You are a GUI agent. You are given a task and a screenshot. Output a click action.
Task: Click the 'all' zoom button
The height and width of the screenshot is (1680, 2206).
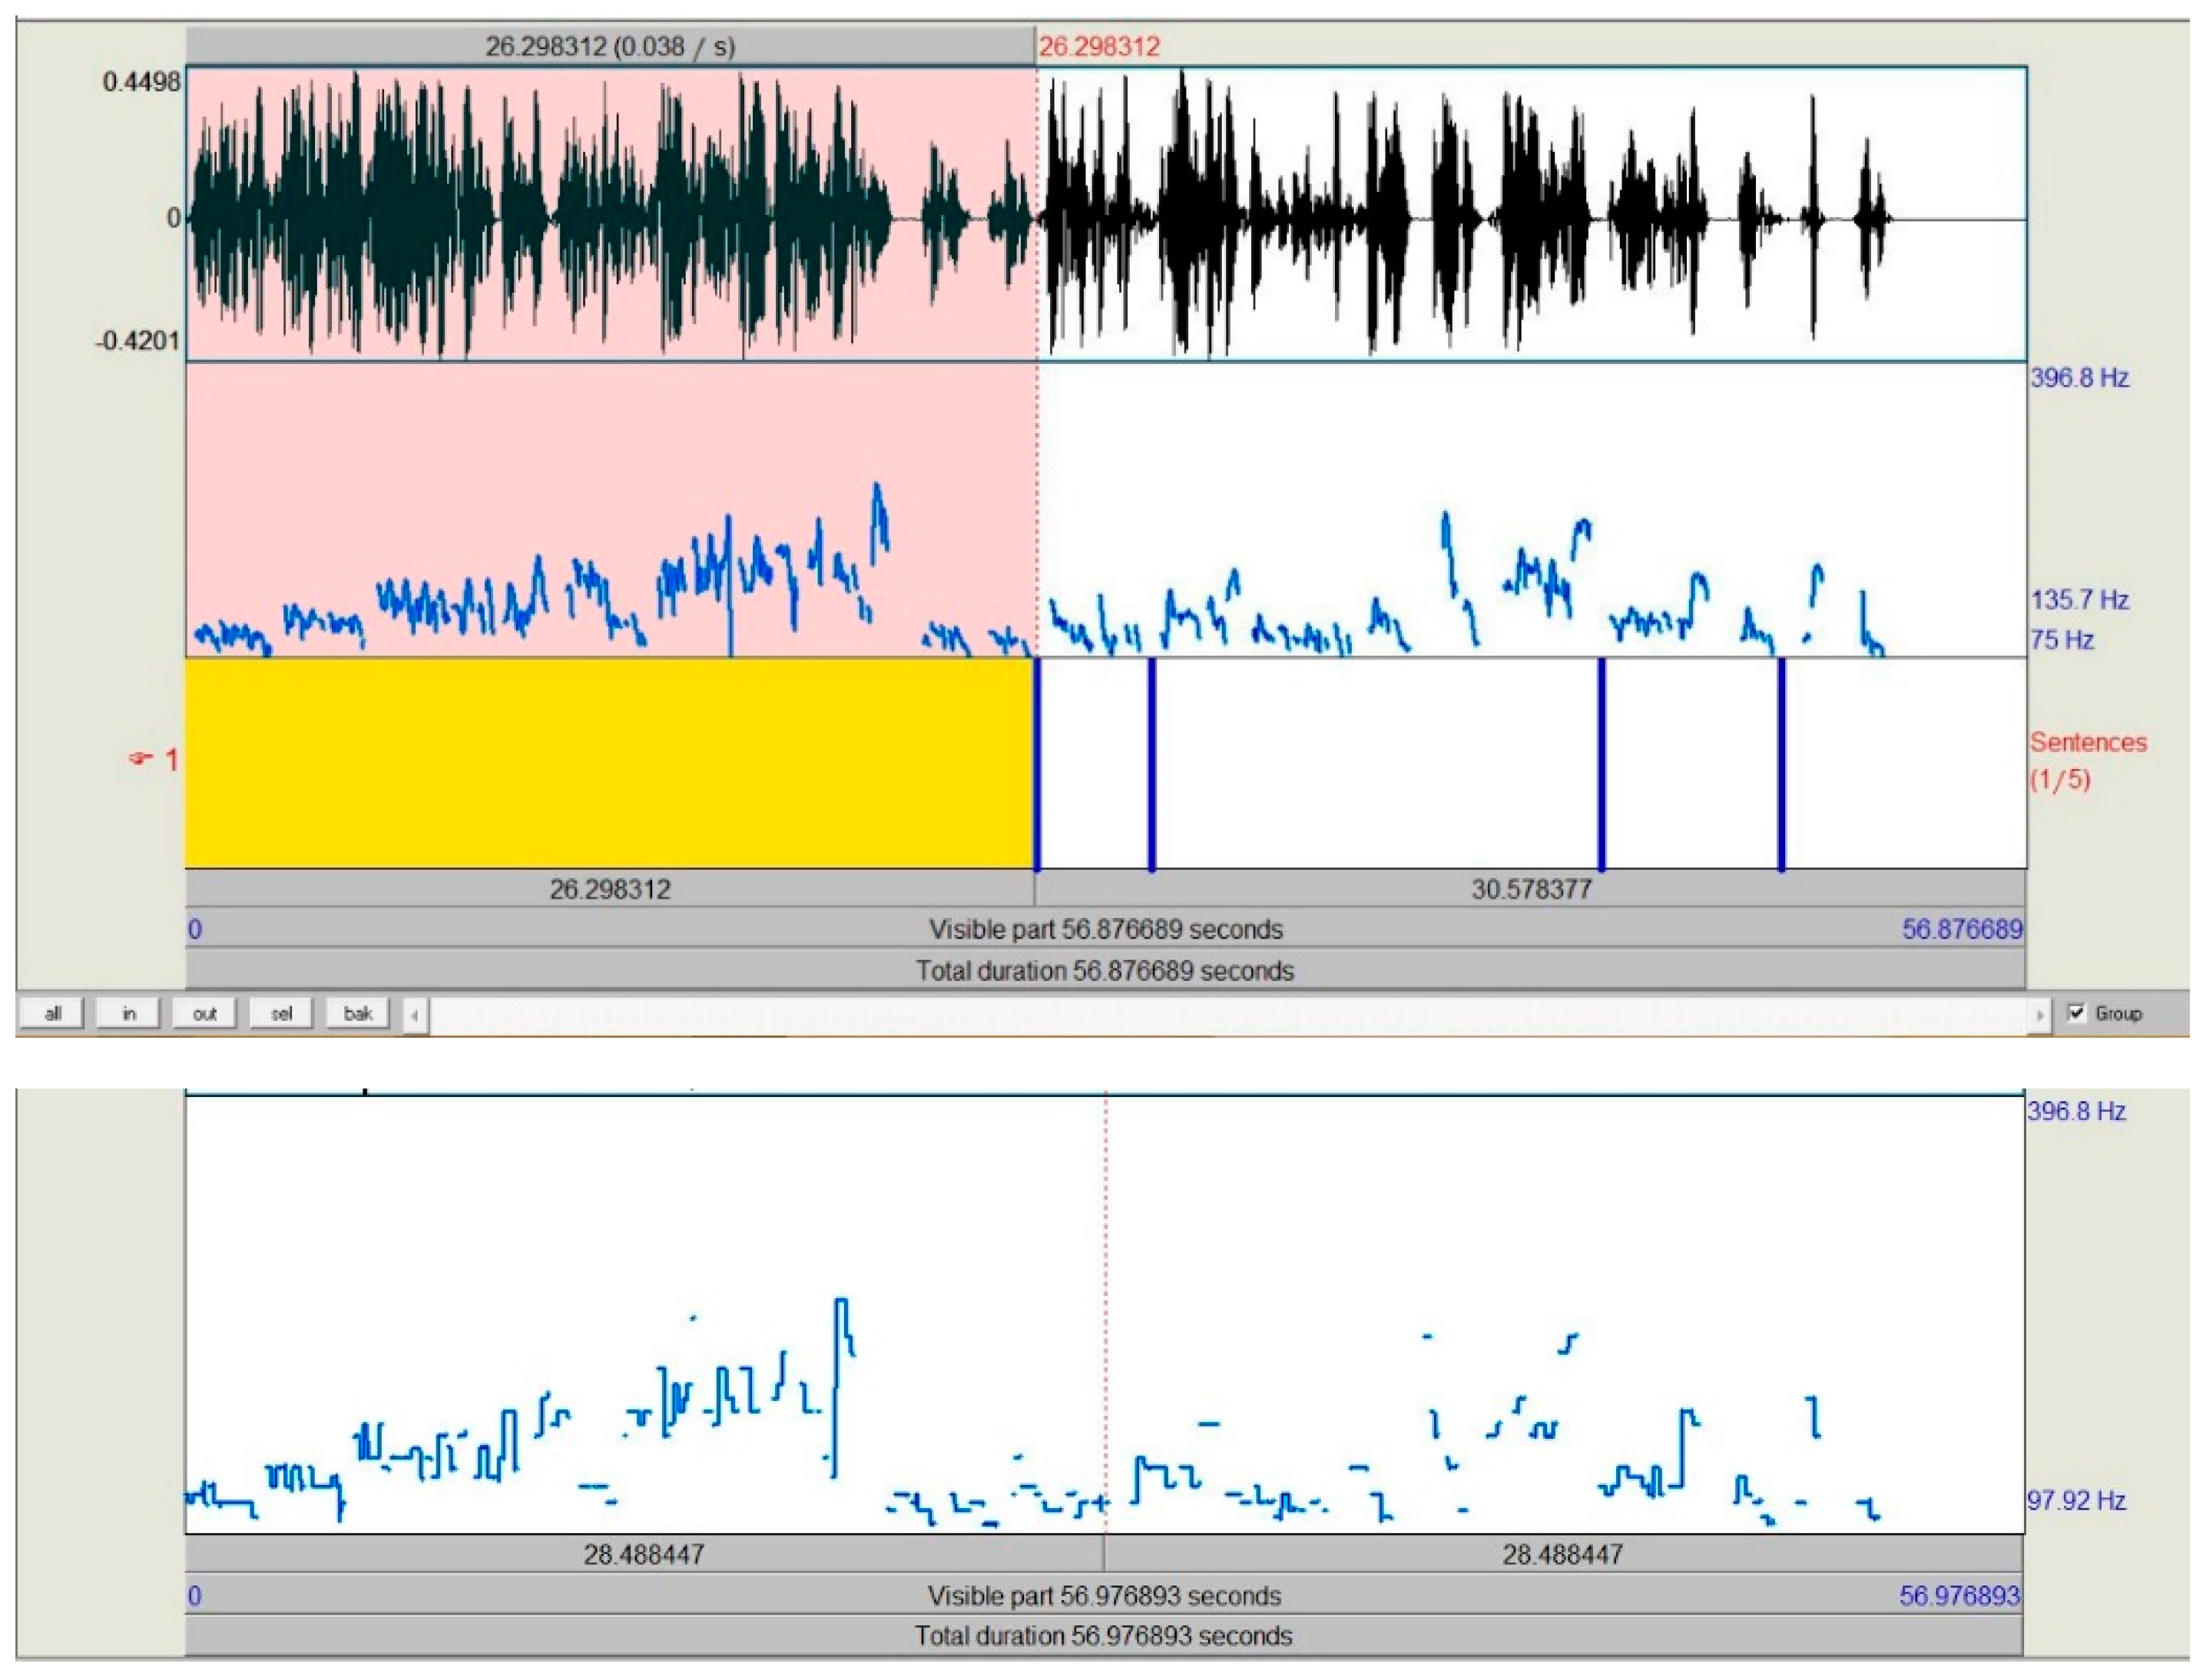pyautogui.click(x=52, y=1013)
